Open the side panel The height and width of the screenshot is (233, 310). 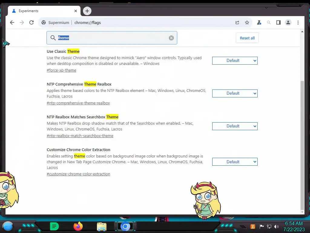coord(279,22)
